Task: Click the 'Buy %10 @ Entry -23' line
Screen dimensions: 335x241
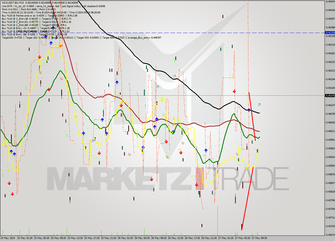Action: [36, 28]
